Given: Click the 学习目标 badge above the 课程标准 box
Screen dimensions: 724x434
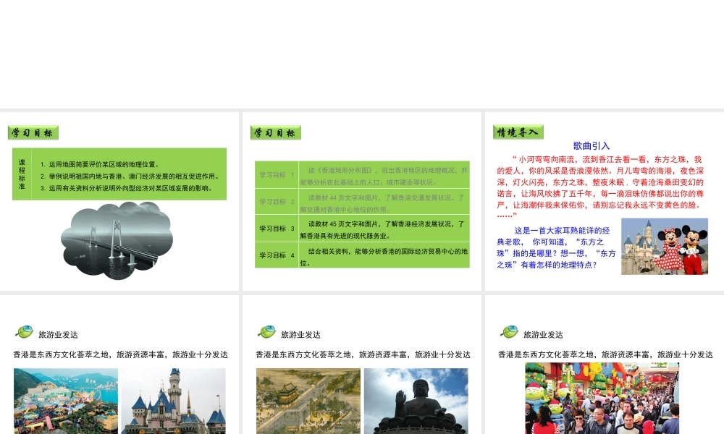Looking at the screenshot, I should point(33,133).
